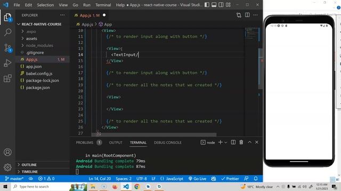Synchronize changes from the status bar
Viewport: 341px width, 191px height.
click(x=31, y=179)
